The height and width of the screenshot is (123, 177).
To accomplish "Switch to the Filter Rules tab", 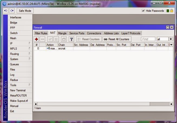I will (x=41, y=33).
